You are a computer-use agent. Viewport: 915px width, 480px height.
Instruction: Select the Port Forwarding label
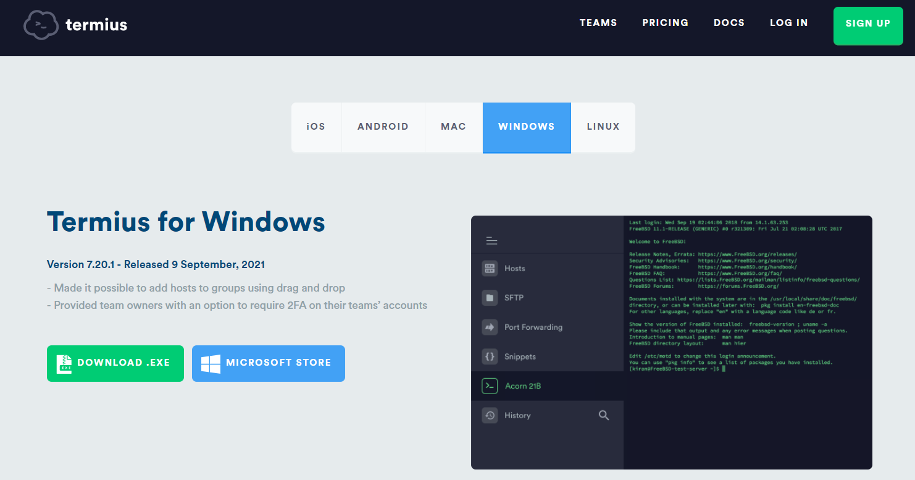pos(533,327)
